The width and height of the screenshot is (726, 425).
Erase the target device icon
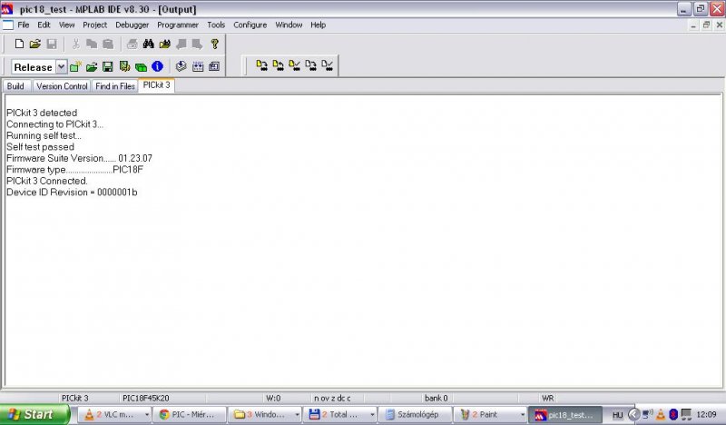tap(310, 65)
